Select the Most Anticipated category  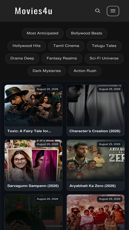(x=43, y=33)
